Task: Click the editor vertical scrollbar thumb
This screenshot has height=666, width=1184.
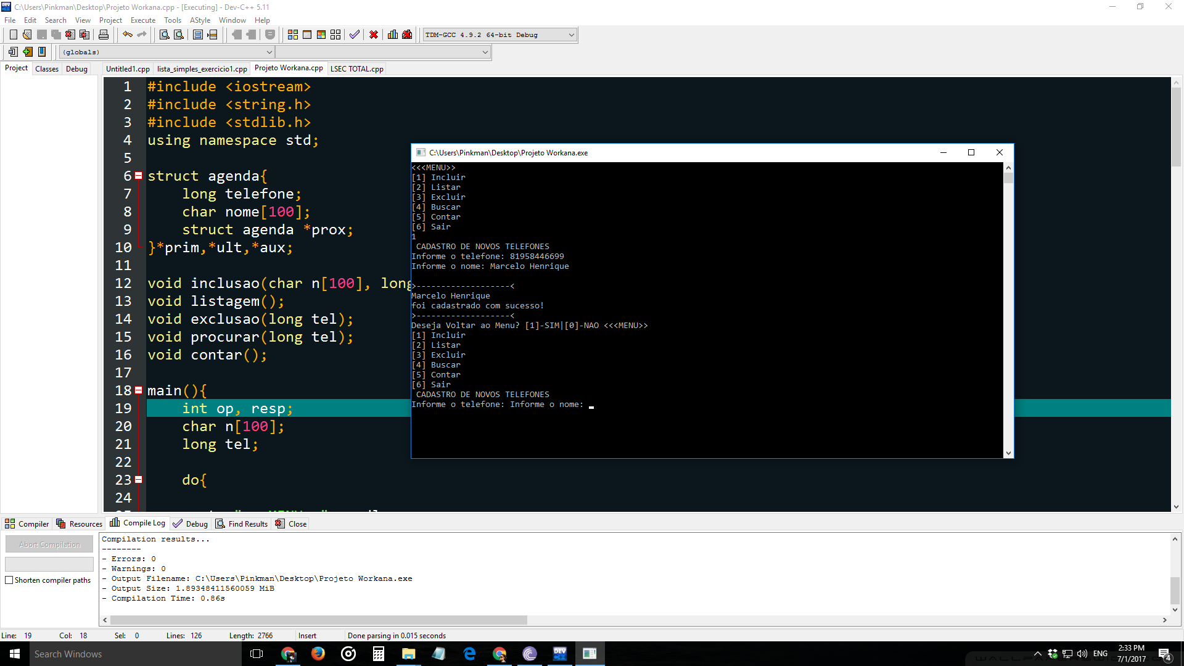Action: [1176, 126]
